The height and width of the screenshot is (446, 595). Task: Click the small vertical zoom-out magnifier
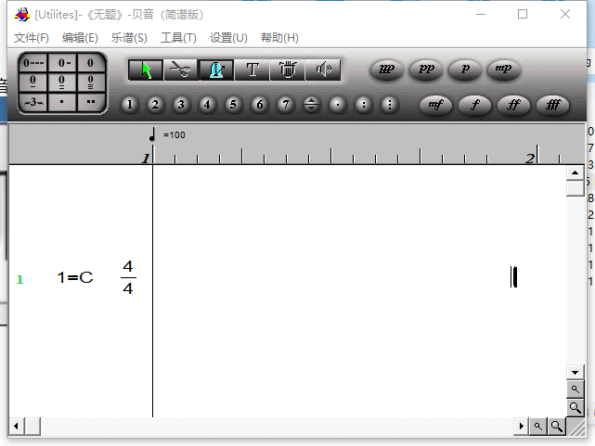576,389
